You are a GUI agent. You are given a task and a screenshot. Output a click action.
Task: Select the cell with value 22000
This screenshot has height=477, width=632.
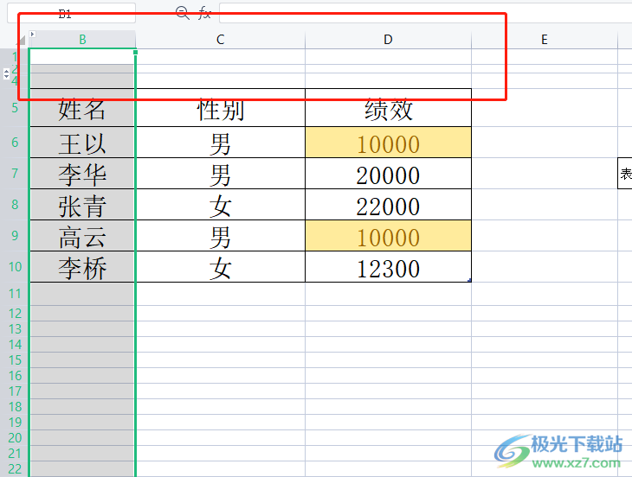coord(388,204)
